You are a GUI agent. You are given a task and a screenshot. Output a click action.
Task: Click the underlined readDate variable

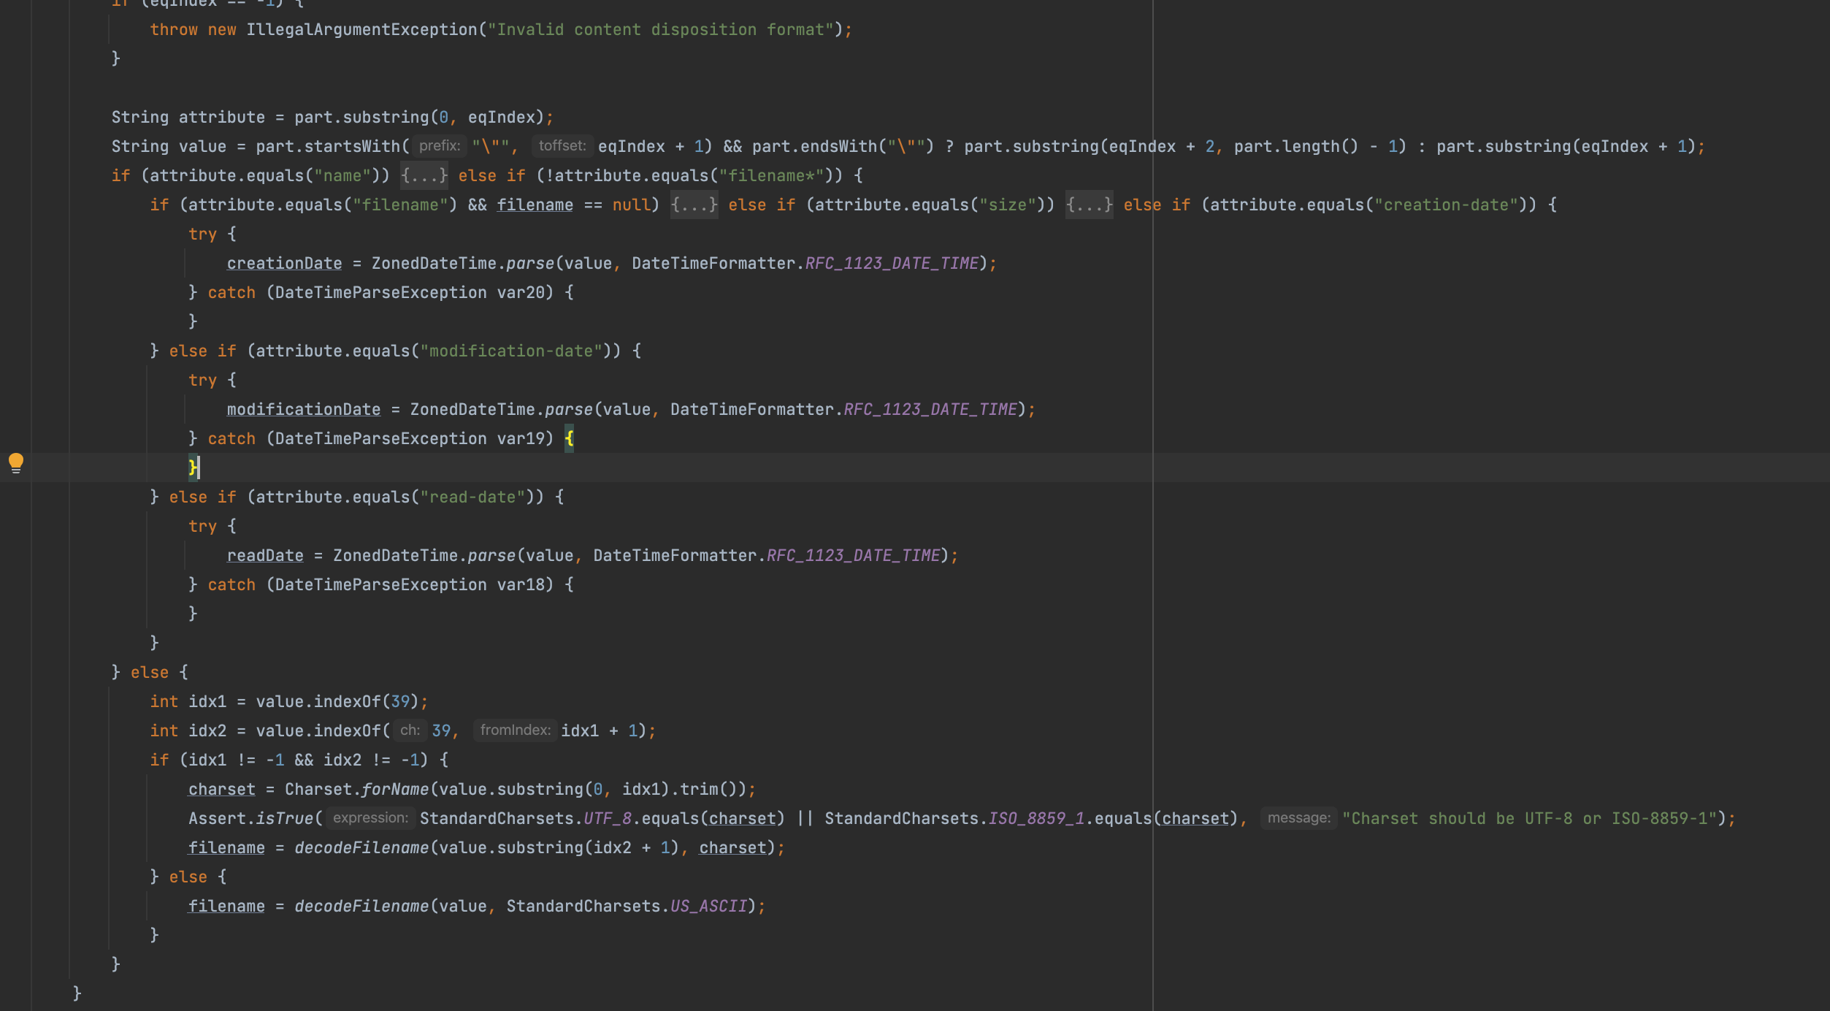(x=265, y=556)
